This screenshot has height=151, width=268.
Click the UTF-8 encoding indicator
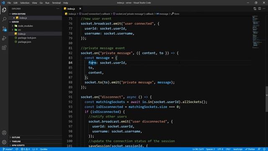[x=220, y=149]
